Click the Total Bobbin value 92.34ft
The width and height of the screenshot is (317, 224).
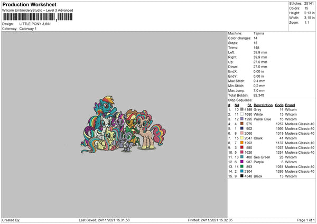(x=259, y=95)
